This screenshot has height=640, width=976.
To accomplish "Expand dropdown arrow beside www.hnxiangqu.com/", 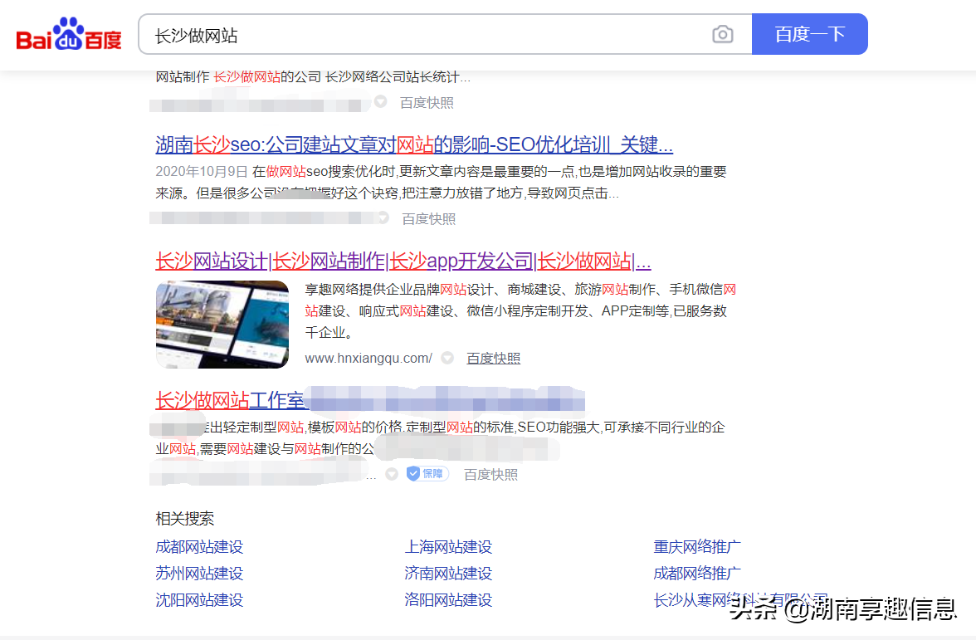I will 447,358.
